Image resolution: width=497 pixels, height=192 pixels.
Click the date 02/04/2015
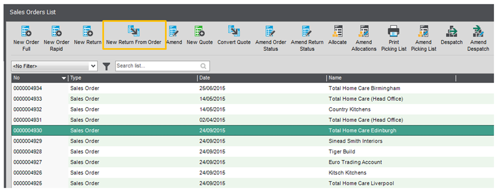click(x=212, y=120)
